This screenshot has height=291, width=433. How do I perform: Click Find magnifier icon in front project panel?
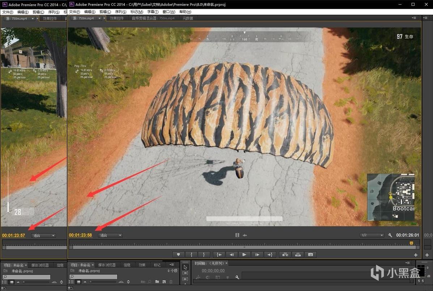tap(149, 282)
